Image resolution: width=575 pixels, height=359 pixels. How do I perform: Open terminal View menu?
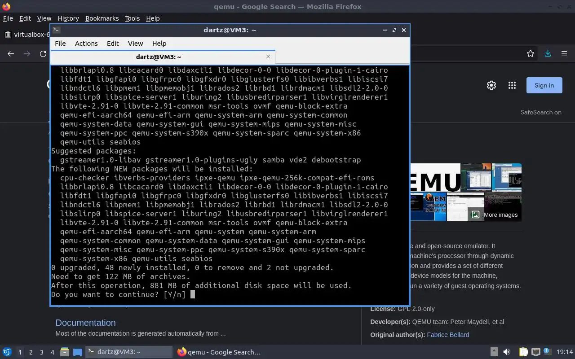click(135, 44)
